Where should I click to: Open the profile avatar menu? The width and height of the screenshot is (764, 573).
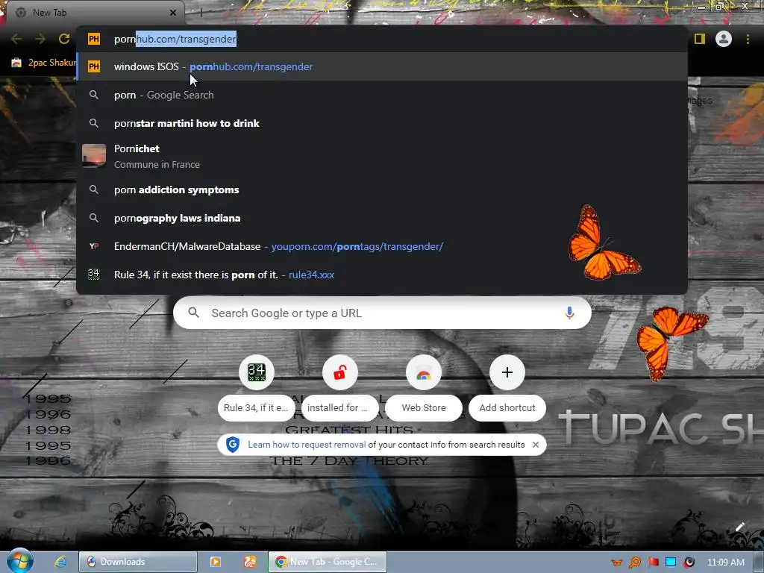point(724,39)
